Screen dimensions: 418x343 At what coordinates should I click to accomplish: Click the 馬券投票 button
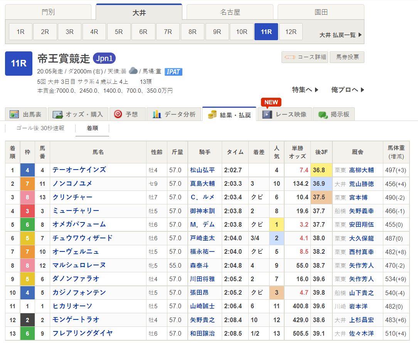pos(347,57)
